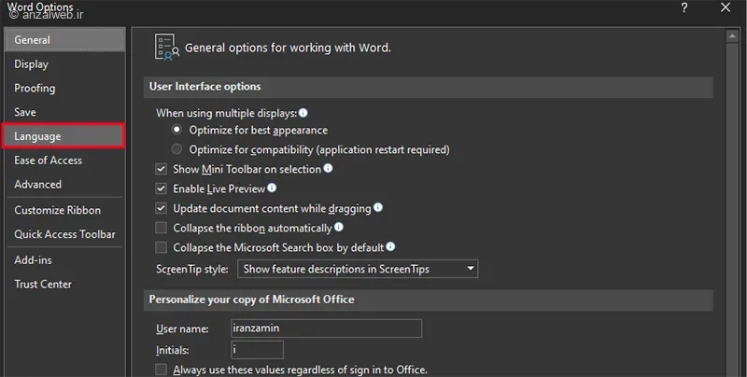Disable the Enable Live Preview checkbox

[162, 189]
